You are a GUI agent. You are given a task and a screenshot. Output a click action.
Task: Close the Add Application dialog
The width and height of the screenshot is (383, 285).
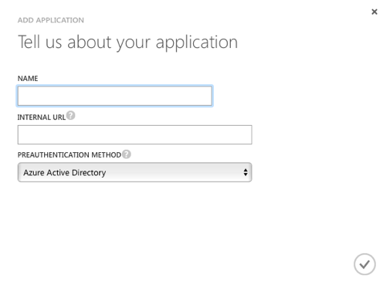click(x=375, y=12)
